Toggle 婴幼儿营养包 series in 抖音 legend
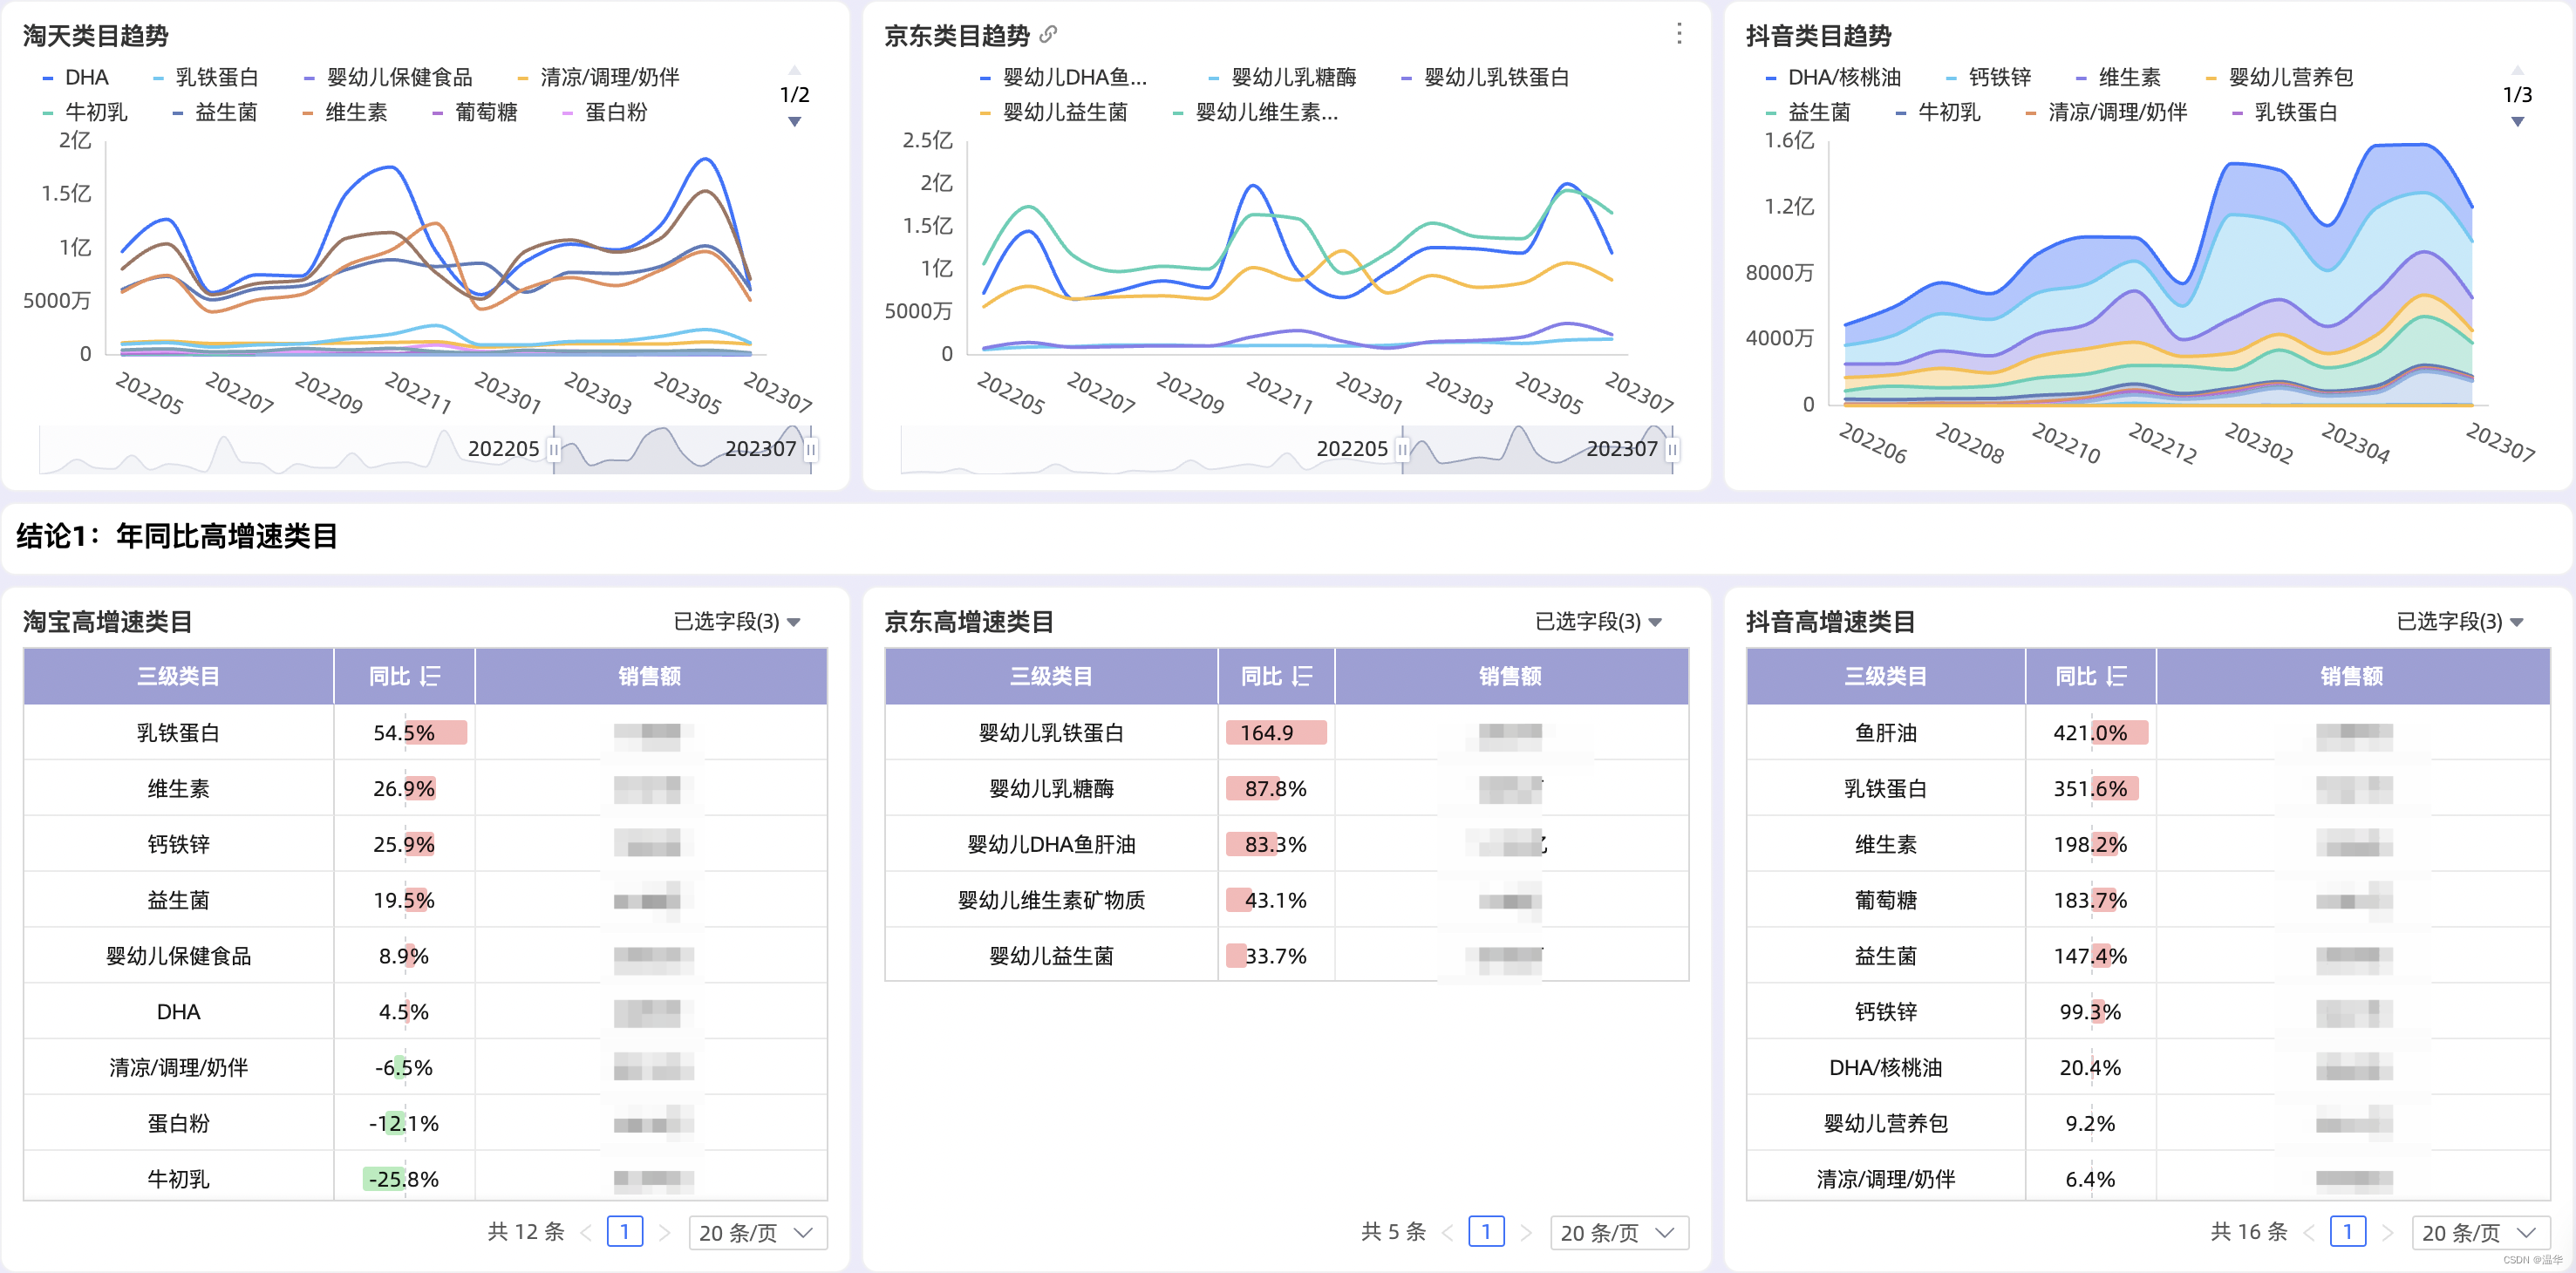This screenshot has width=2576, height=1273. [2279, 77]
